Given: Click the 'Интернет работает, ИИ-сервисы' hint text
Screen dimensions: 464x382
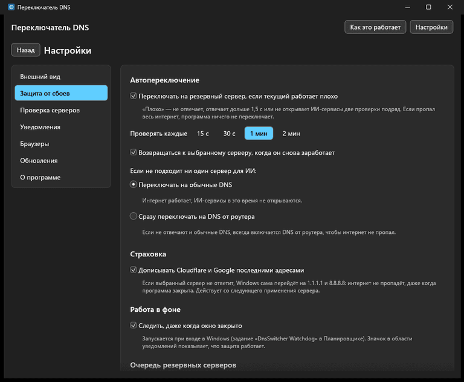Looking at the screenshot, I should tap(222, 201).
